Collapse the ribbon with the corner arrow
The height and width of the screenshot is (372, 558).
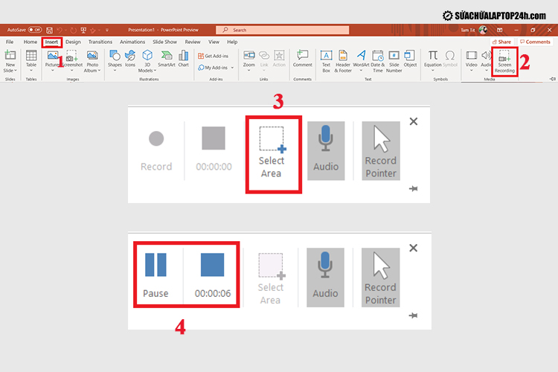[x=552, y=79]
